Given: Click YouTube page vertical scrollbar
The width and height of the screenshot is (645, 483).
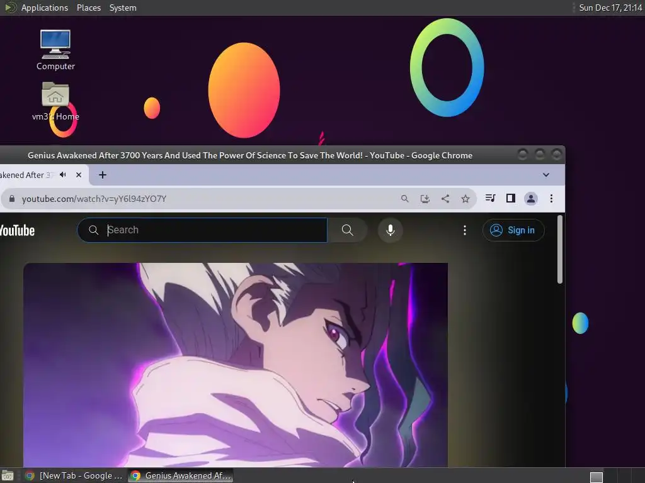Looking at the screenshot, I should click(x=559, y=249).
